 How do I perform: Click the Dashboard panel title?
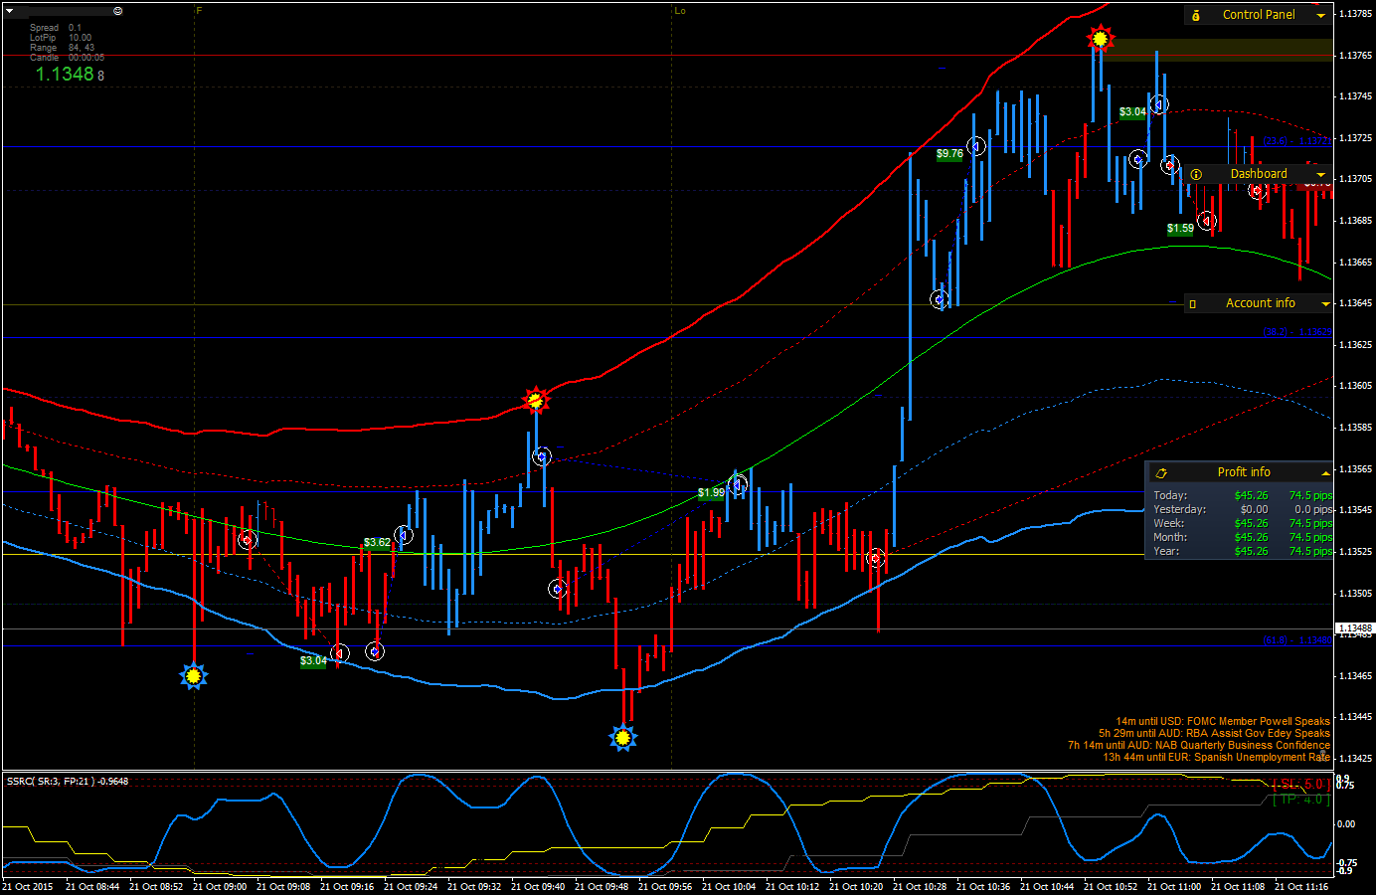click(1259, 174)
